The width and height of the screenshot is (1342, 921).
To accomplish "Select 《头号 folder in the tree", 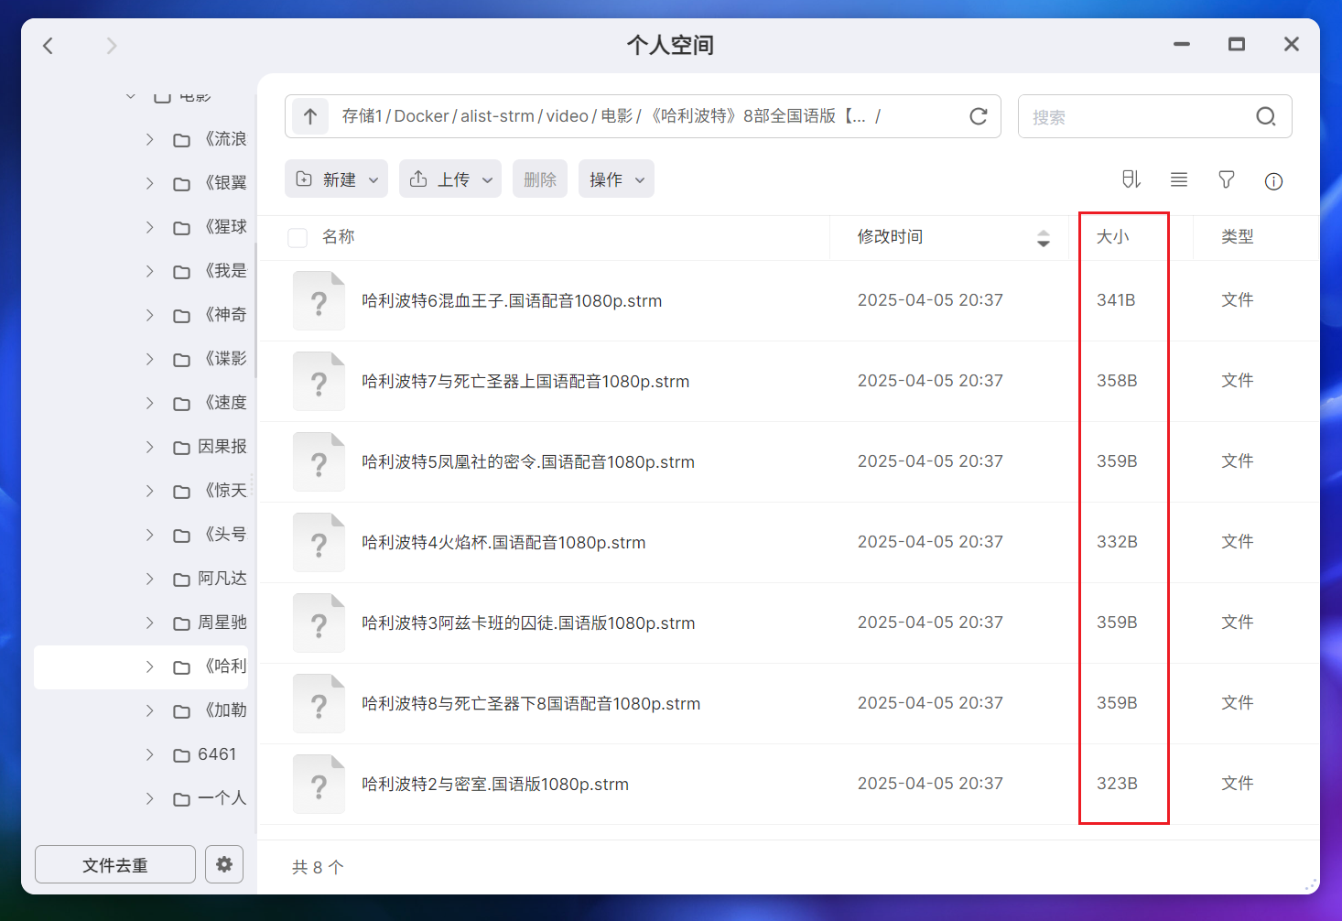I will pos(223,535).
